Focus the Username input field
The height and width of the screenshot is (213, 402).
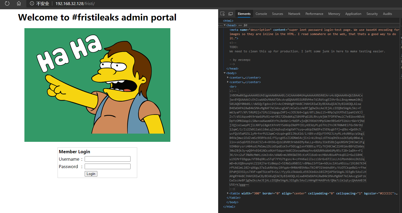tap(107, 159)
